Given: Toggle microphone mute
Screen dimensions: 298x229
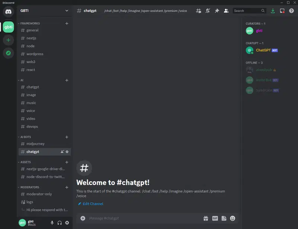Looking at the screenshot, I should tap(52, 223).
